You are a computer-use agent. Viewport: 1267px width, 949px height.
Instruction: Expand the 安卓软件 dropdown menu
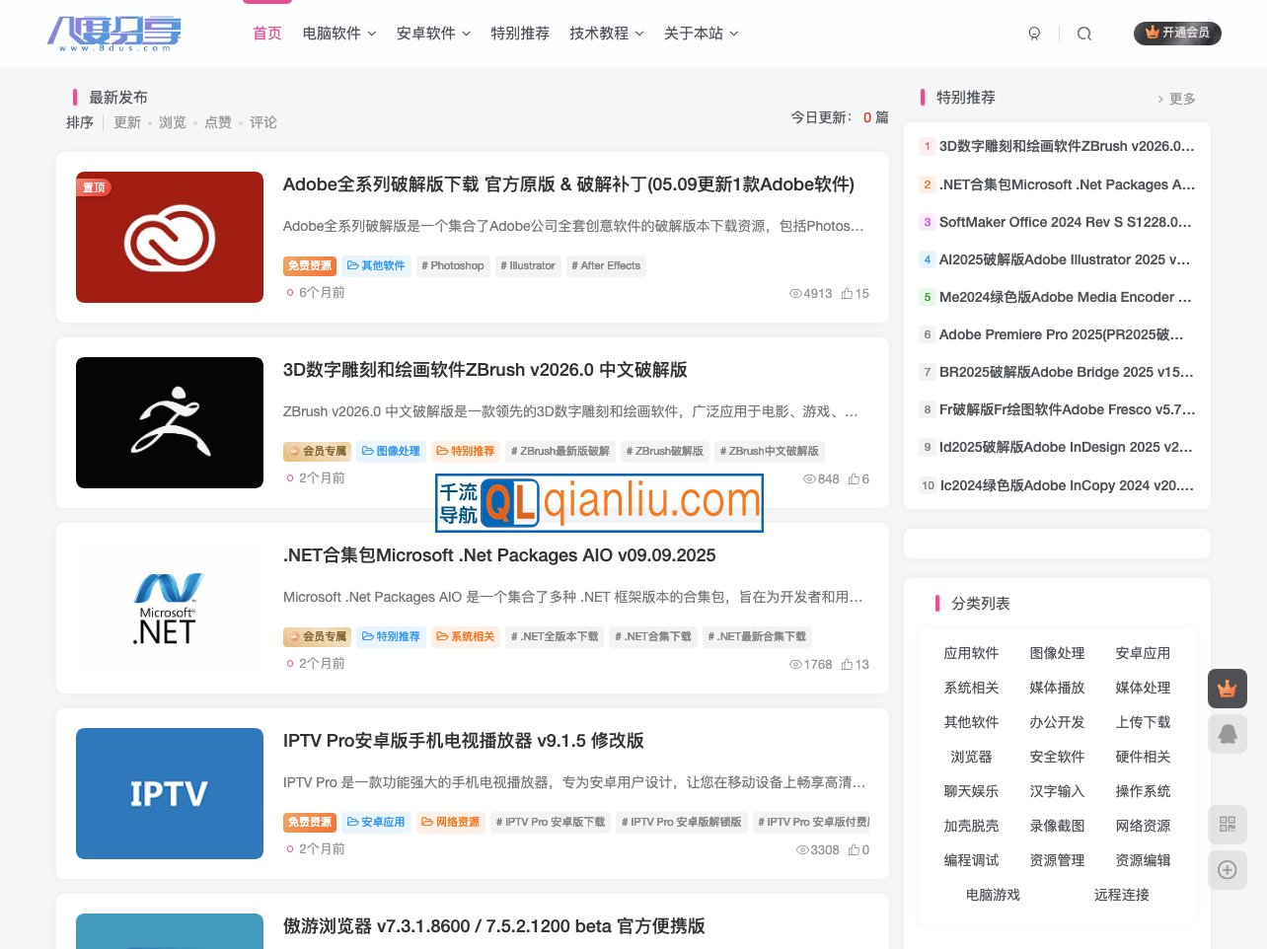433,34
